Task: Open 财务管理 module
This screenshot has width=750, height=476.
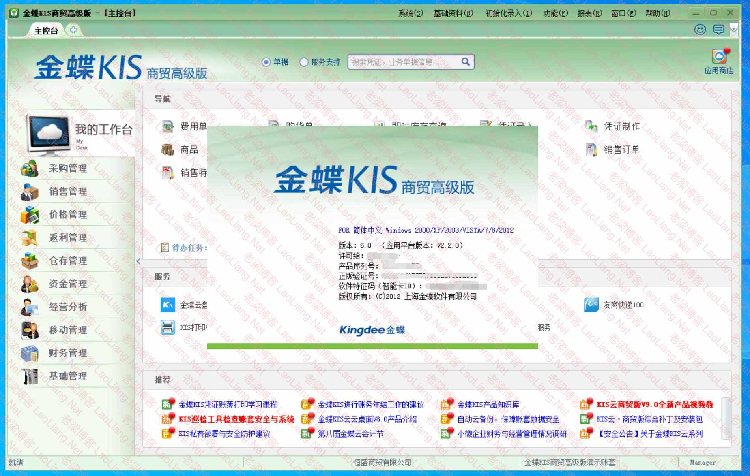Action: point(68,353)
